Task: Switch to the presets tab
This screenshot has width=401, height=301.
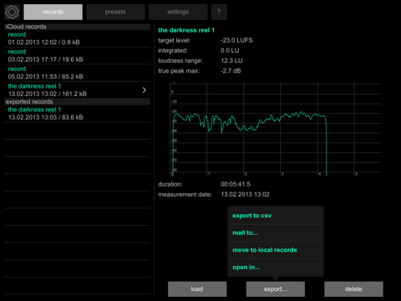Action: tap(115, 12)
